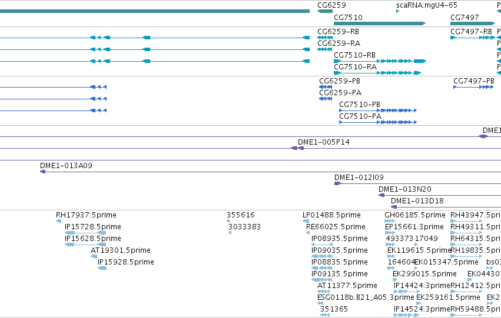
Task: Click the DME1-012I09 clone start marker
Action: [x=338, y=183]
